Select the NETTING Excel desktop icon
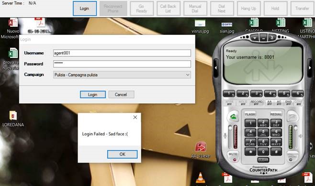This screenshot has height=186, width=315. coord(281,25)
